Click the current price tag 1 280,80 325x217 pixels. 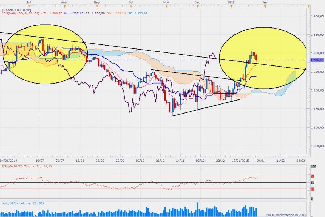(317, 60)
